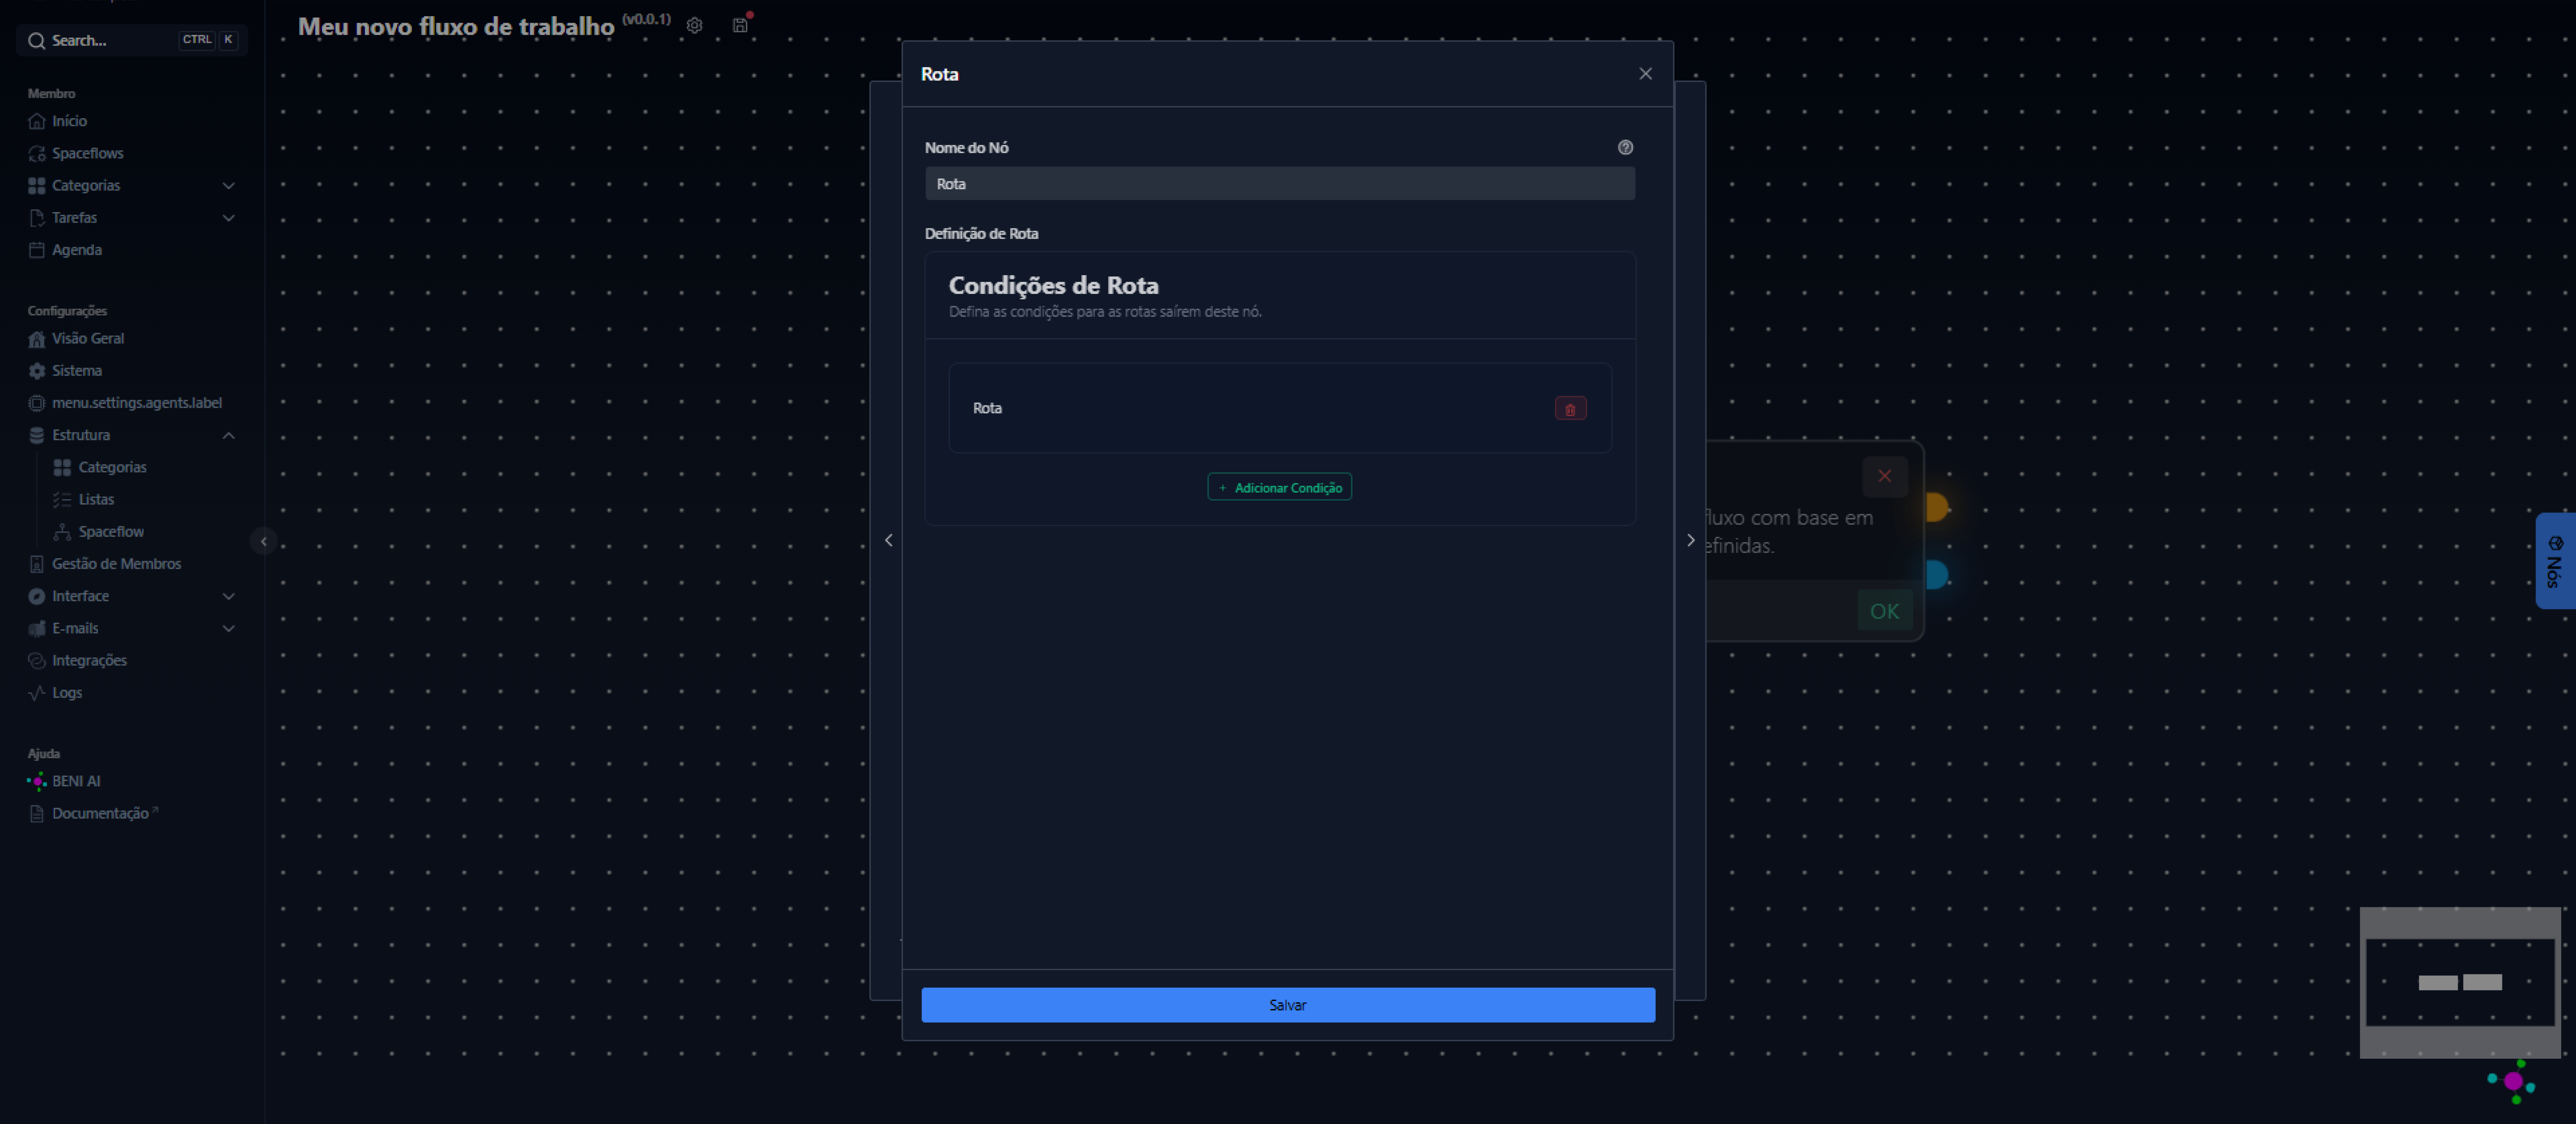Expand the E-mails menu

[x=228, y=628]
